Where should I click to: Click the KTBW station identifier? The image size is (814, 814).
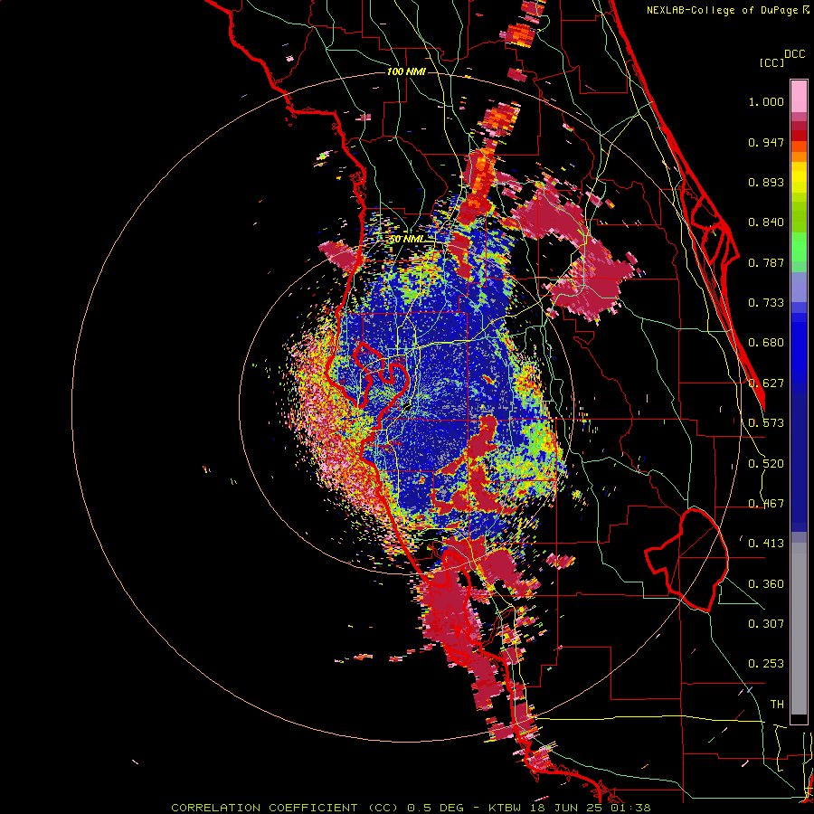pos(506,808)
